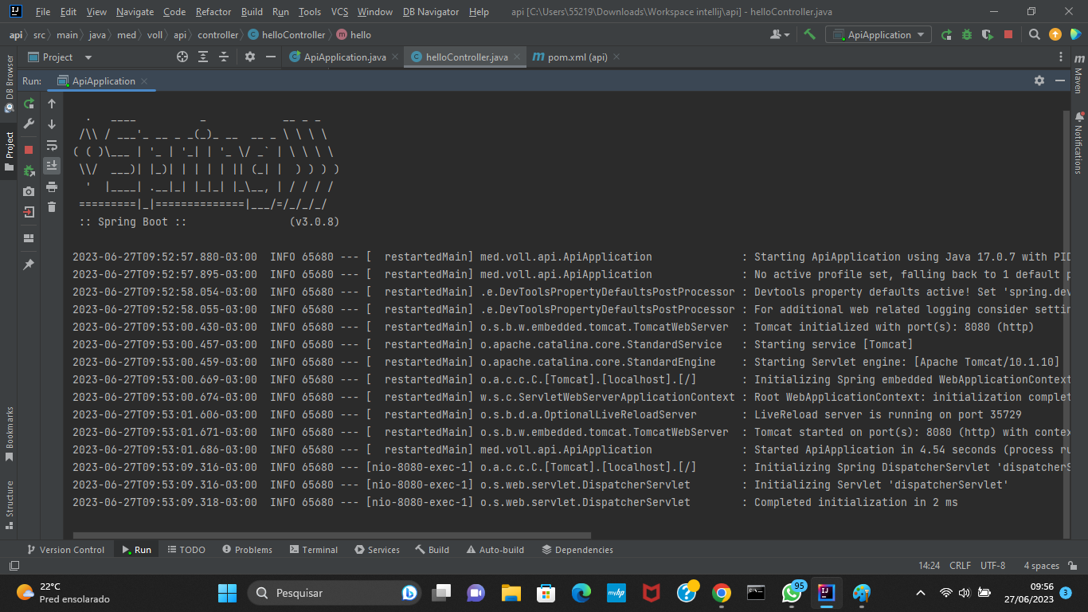
Task: Run ApiApplication with coverage
Action: [988, 34]
